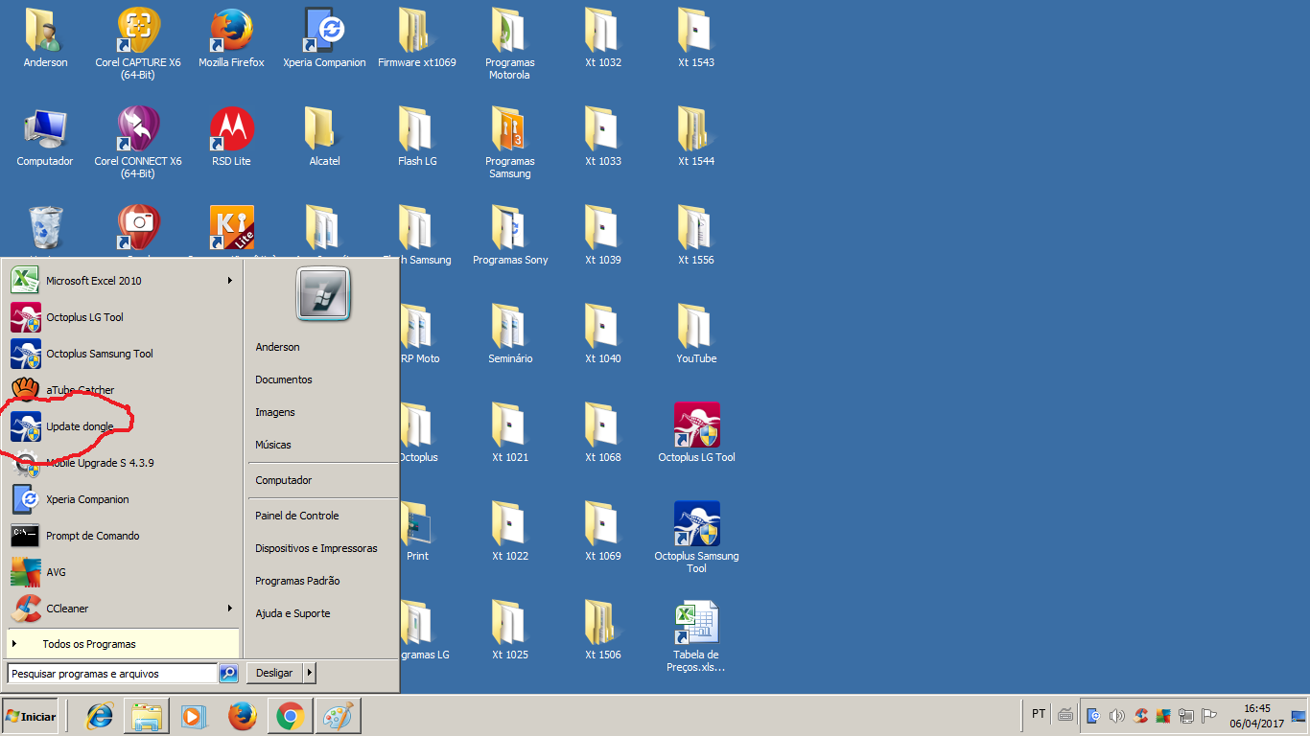
Task: Click Show desktop button at taskbar end
Action: pos(1299,716)
